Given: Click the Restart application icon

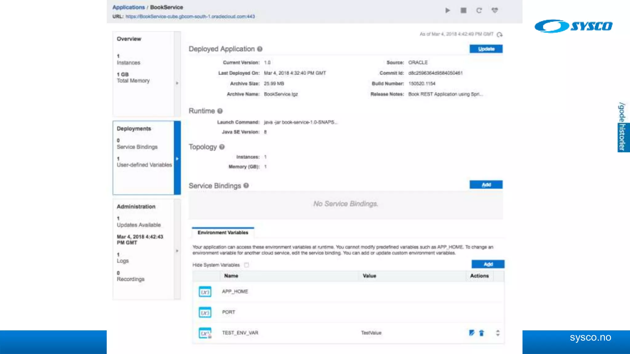Looking at the screenshot, I should click(x=479, y=10).
